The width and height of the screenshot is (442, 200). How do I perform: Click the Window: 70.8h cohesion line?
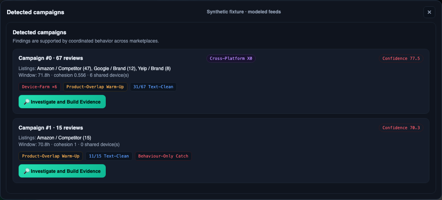[69, 144]
